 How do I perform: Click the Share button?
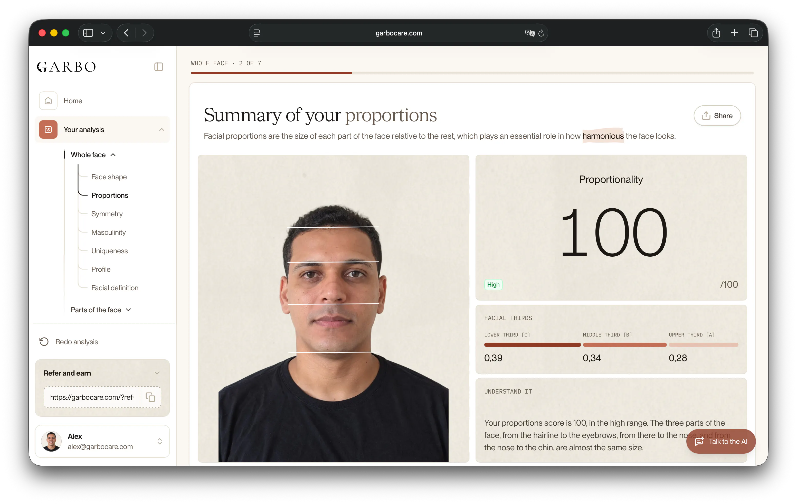pos(717,116)
